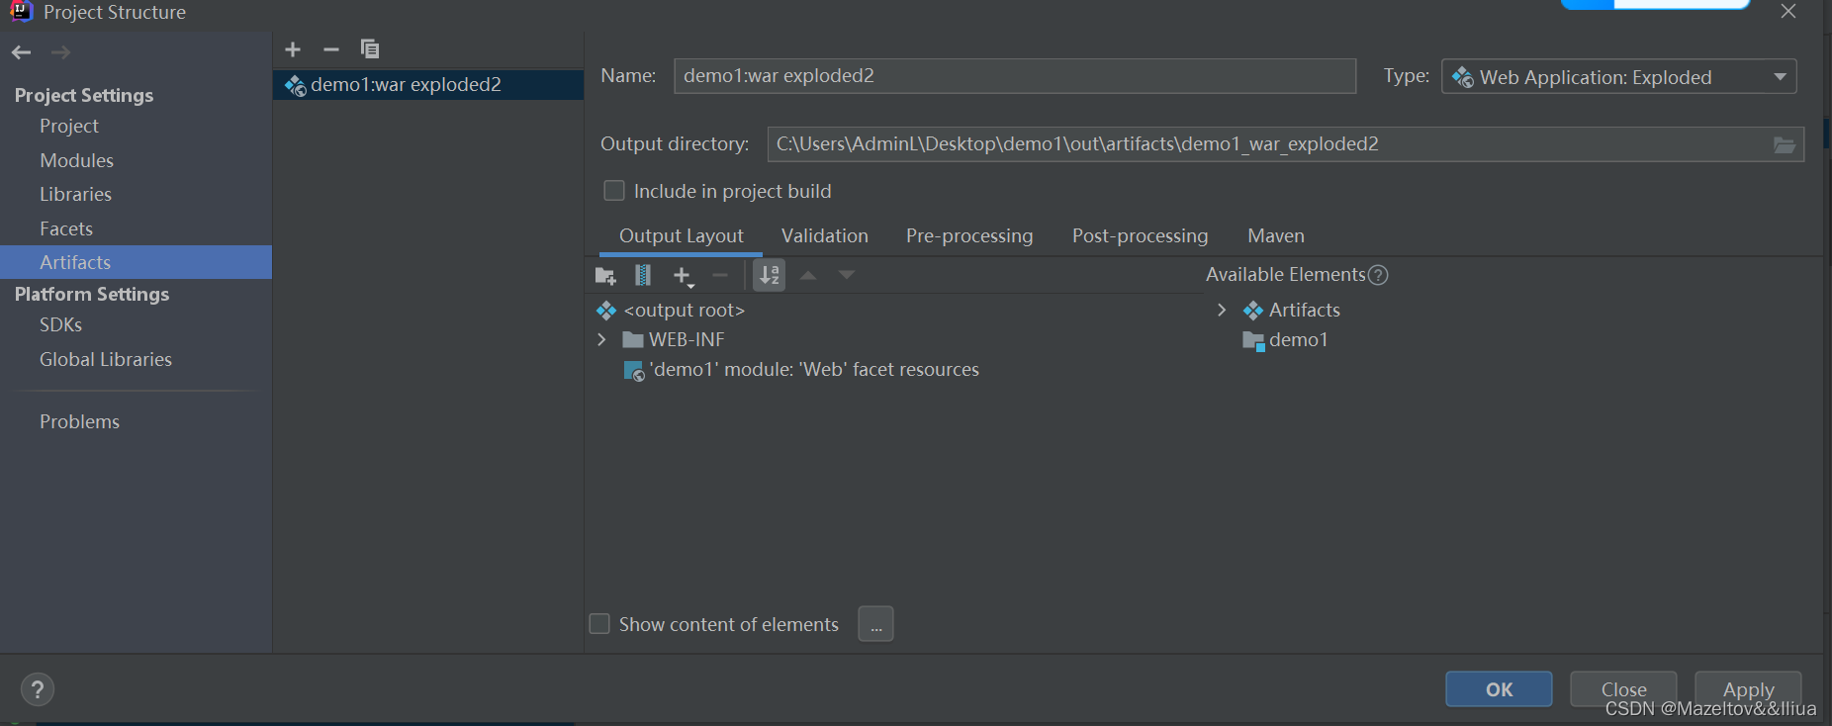
Task: Add a new artifact with plus icon
Action: [x=293, y=49]
